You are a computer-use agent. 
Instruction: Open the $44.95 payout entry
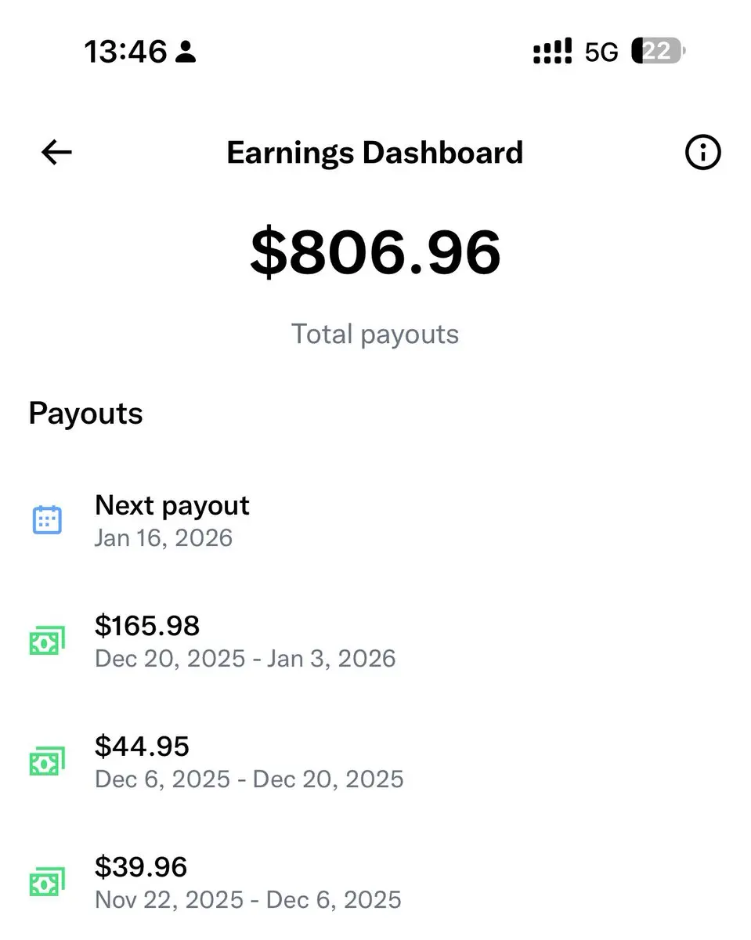click(375, 762)
